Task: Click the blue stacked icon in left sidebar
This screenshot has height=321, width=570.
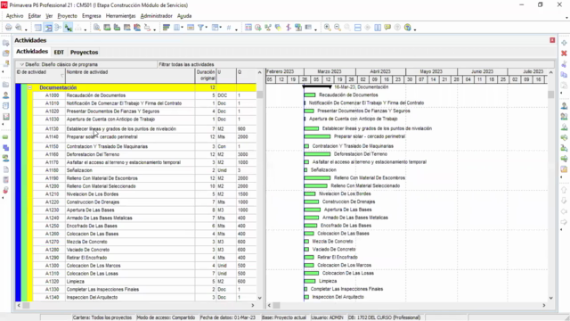Action: click(6, 148)
